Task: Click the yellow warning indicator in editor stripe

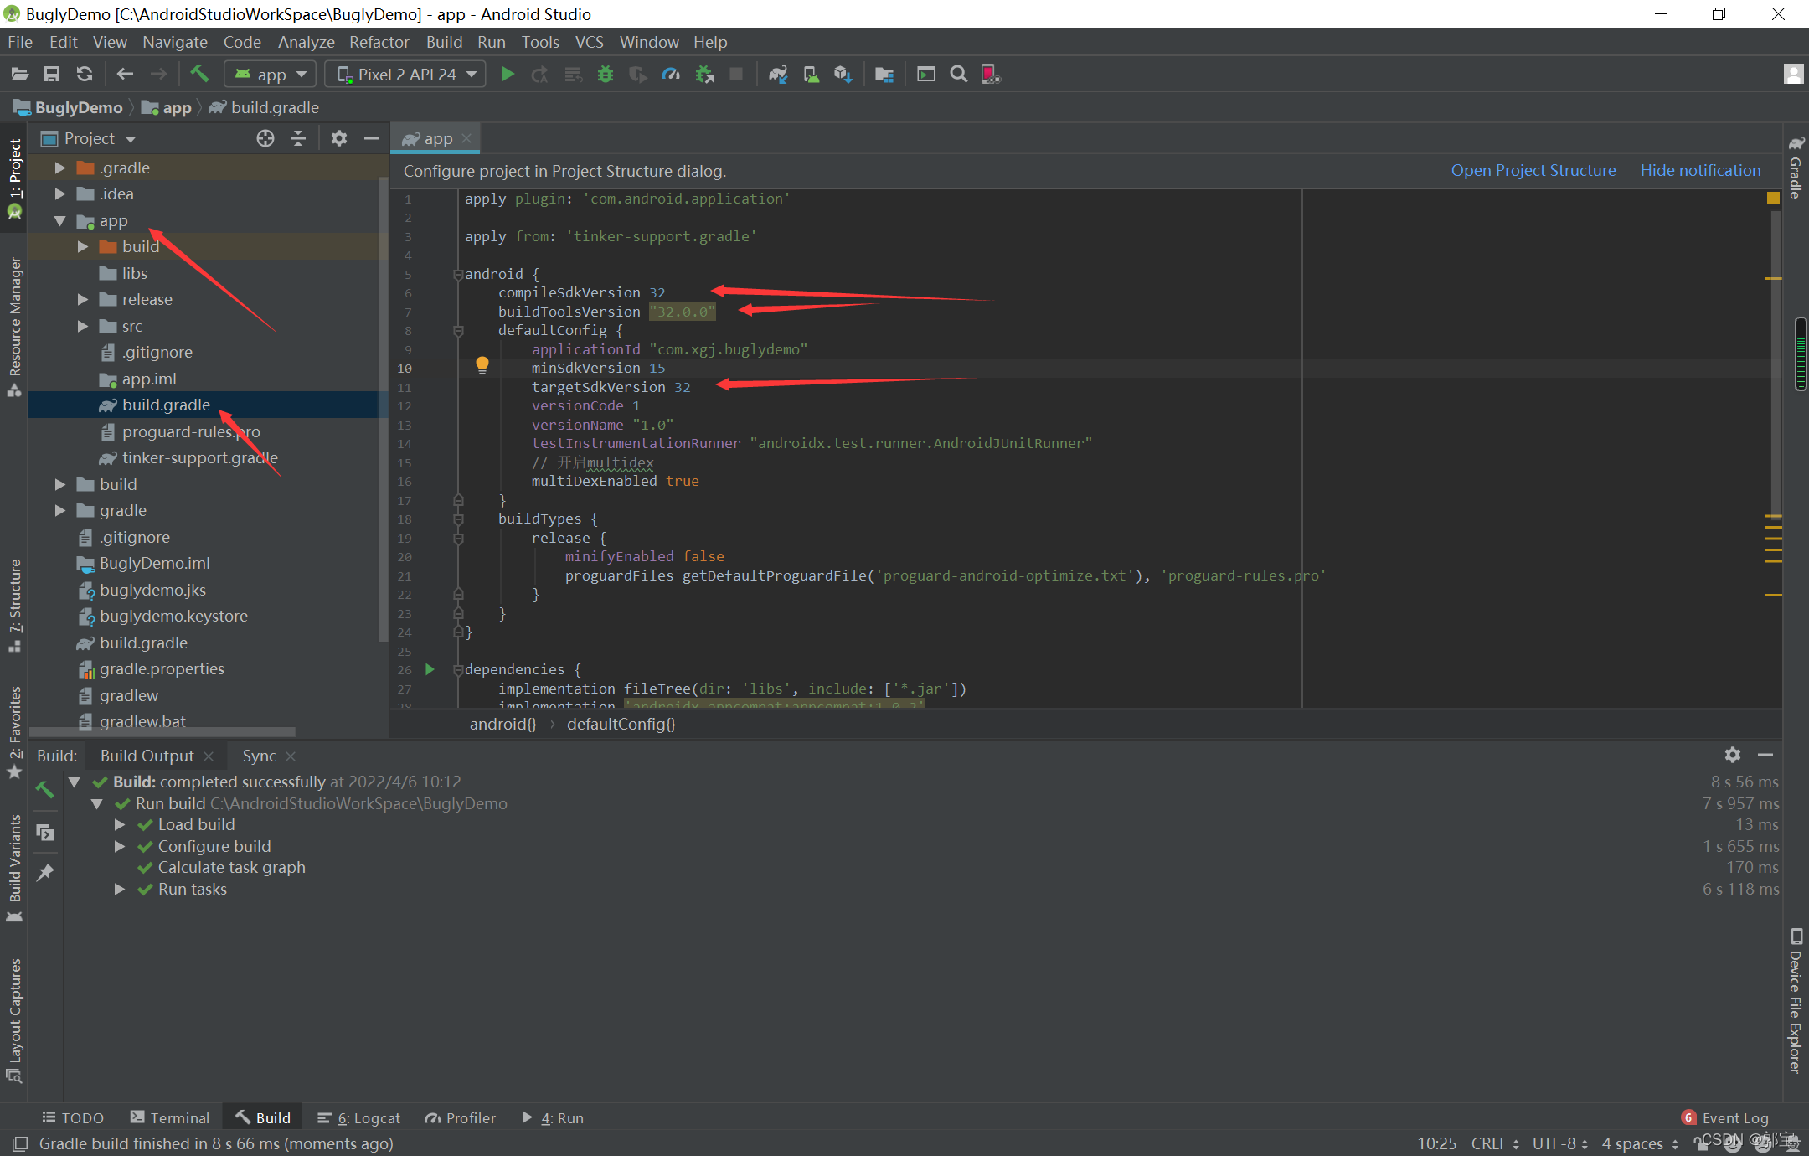Action: pos(1773,199)
